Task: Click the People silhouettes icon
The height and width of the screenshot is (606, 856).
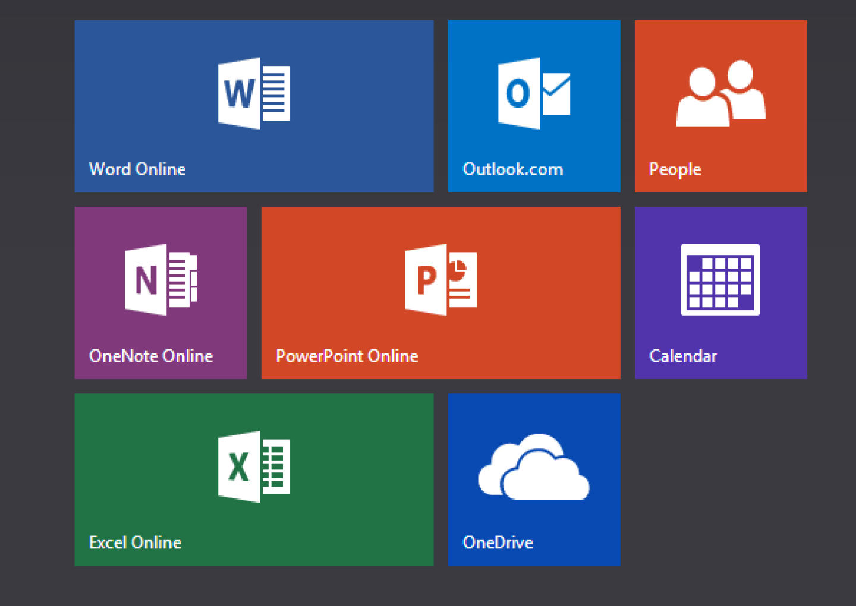Action: tap(720, 93)
